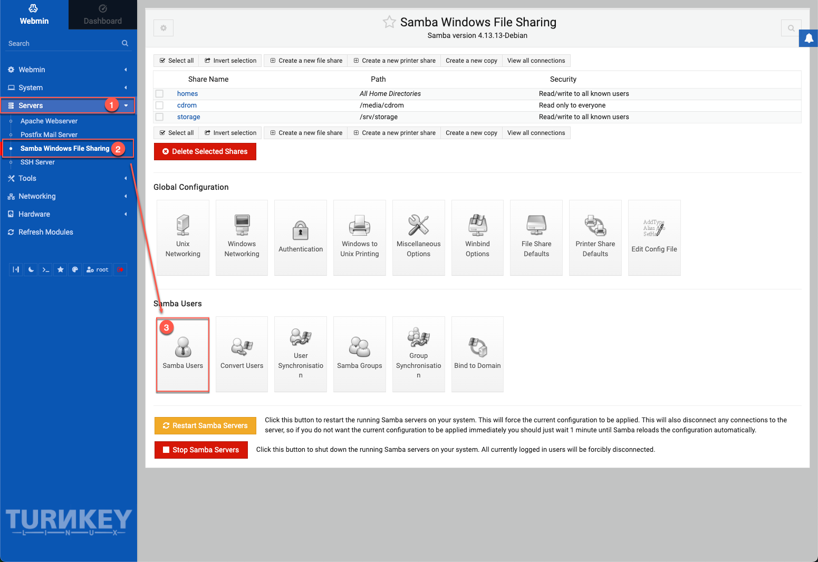Open the Unix Networking configuration
This screenshot has width=818, height=562.
coord(182,237)
